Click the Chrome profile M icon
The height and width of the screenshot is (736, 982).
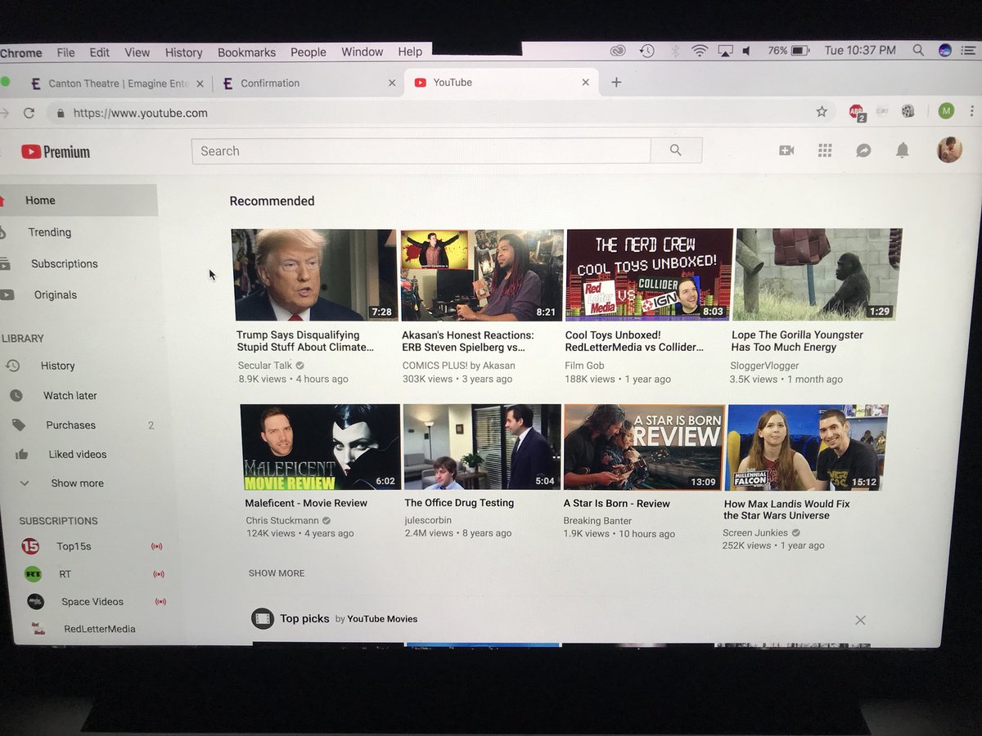click(x=946, y=111)
